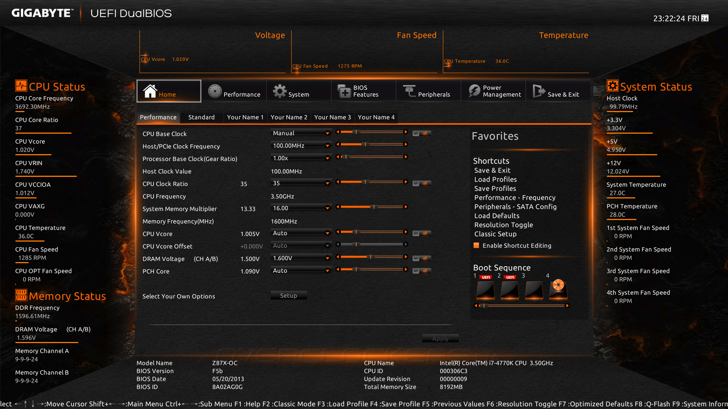This screenshot has height=409, width=728.
Task: Toggle the CPU Base Clock on/off switch
Action: pos(421,133)
